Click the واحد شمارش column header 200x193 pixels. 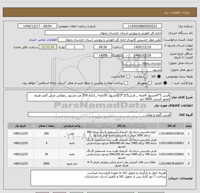tap(72, 126)
